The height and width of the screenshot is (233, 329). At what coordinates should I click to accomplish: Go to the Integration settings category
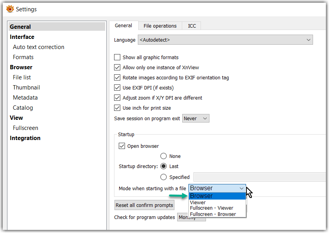coord(25,138)
